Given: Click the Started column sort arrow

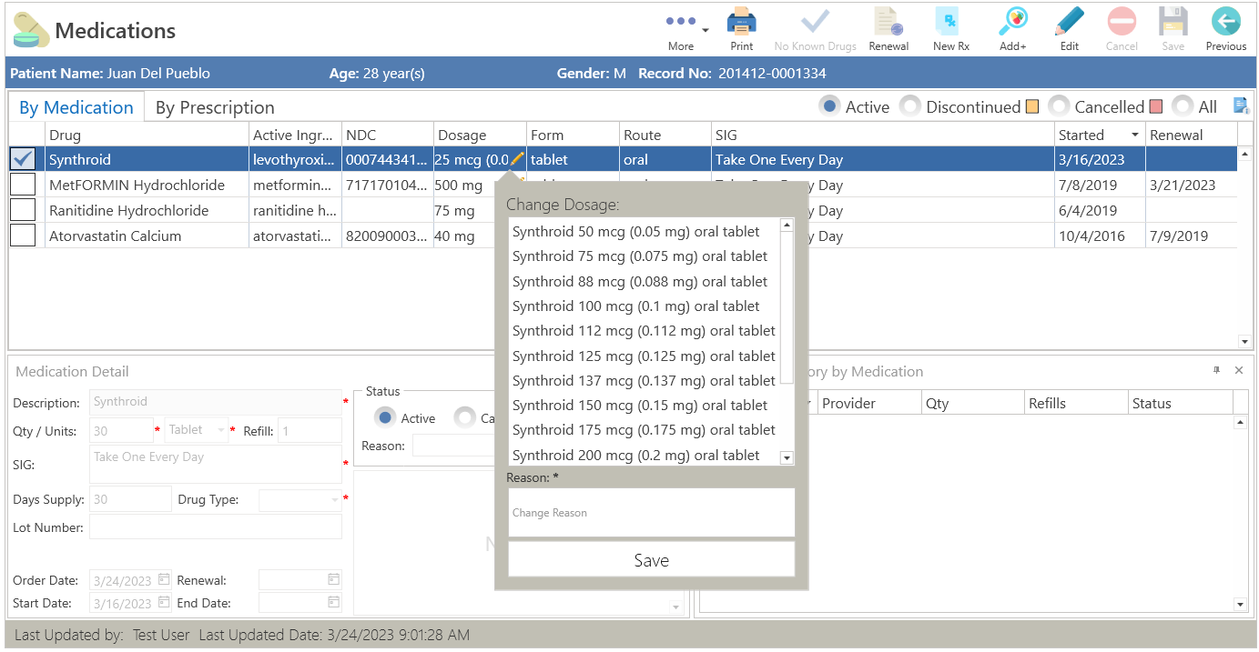Looking at the screenshot, I should pyautogui.click(x=1135, y=135).
